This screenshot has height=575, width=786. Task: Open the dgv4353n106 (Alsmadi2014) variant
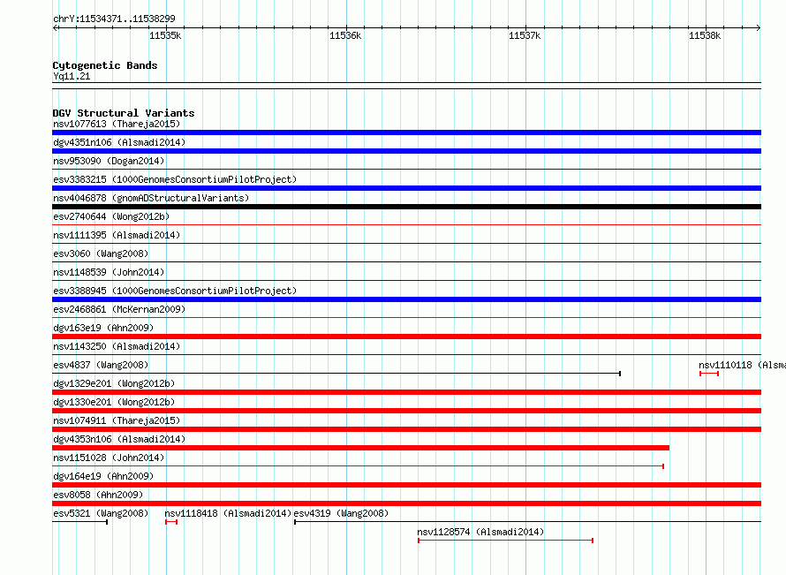[x=119, y=439]
